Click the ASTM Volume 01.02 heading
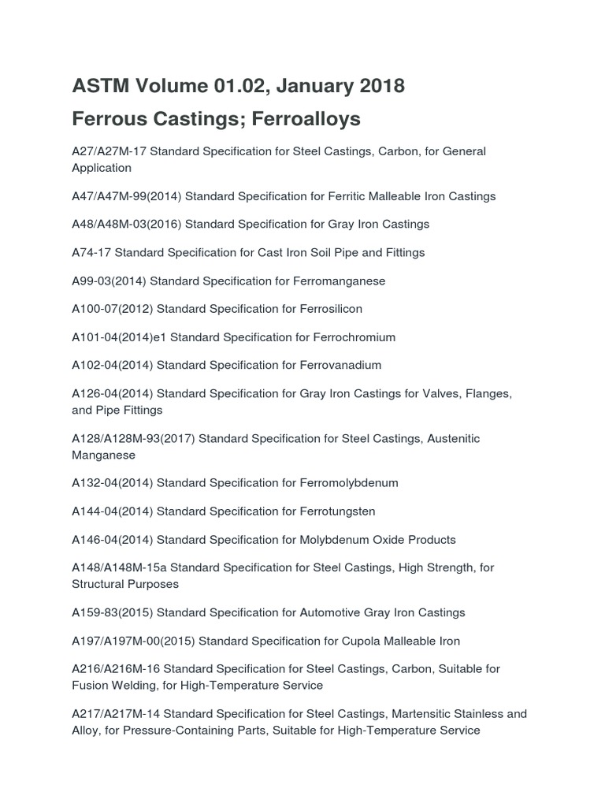605x807 pixels. tap(238, 86)
